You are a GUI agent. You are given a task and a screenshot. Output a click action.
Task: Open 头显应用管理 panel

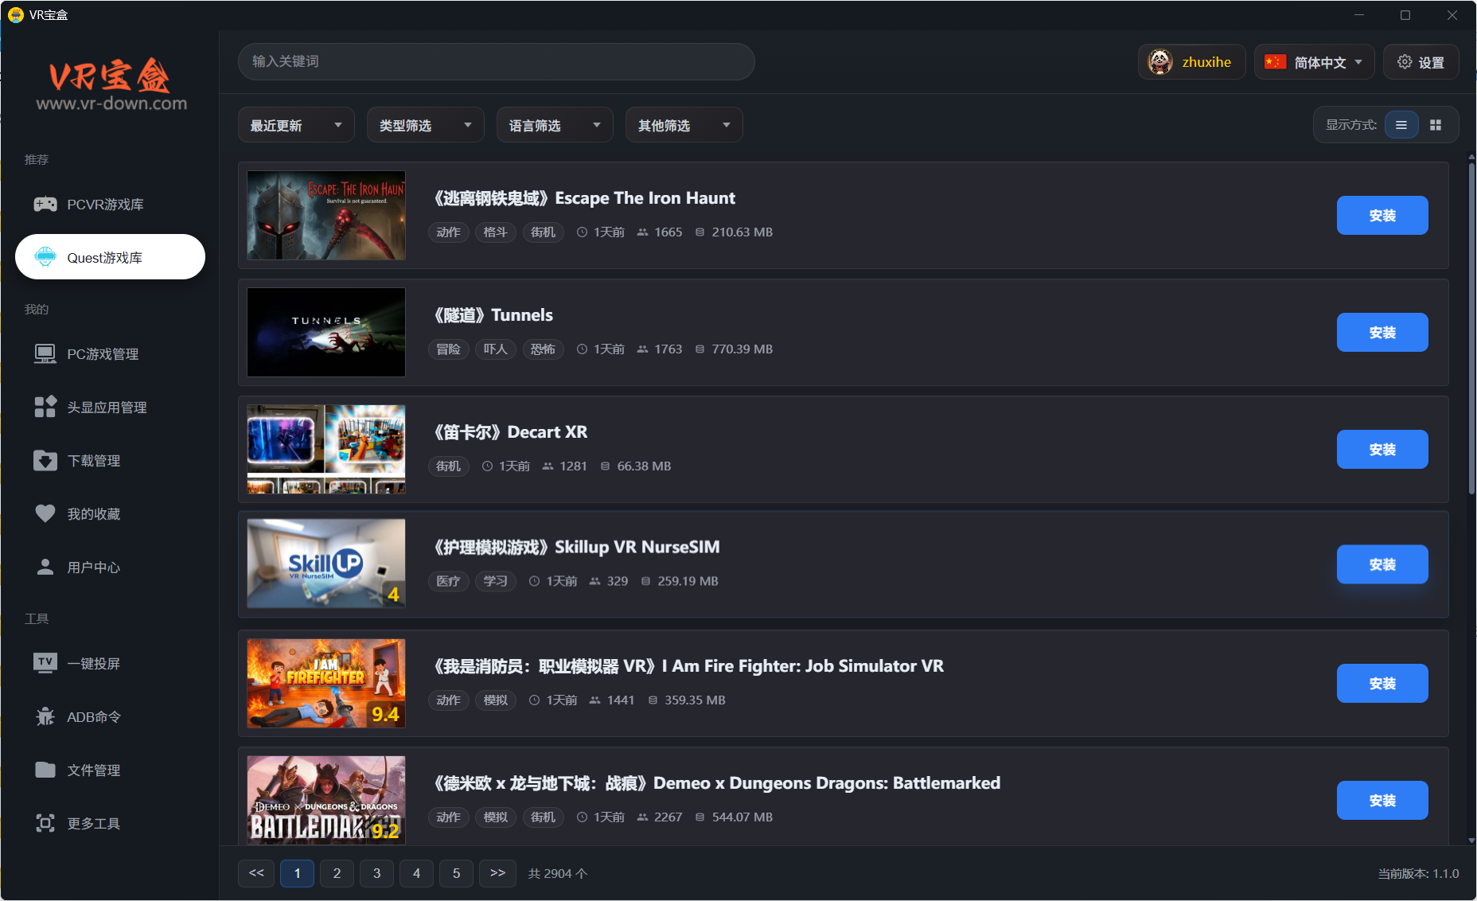pyautogui.click(x=107, y=407)
